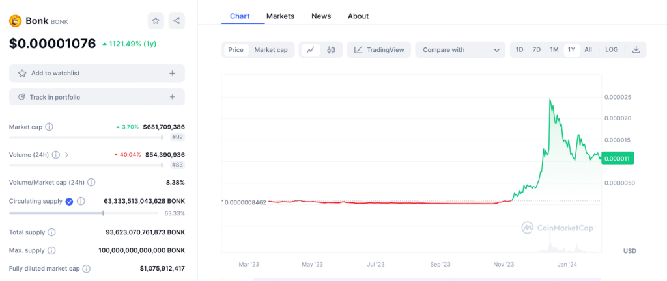The height and width of the screenshot is (281, 667).
Task: Open Max. supply info icon
Action: (52, 250)
